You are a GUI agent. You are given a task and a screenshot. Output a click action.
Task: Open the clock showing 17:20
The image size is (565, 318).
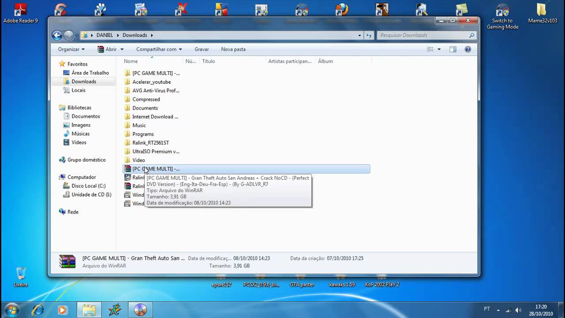pos(541,310)
